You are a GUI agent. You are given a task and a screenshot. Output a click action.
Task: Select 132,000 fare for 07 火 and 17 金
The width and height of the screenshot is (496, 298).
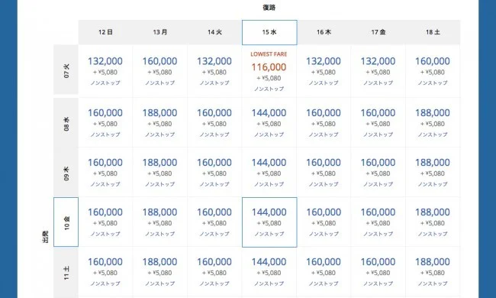pos(378,71)
